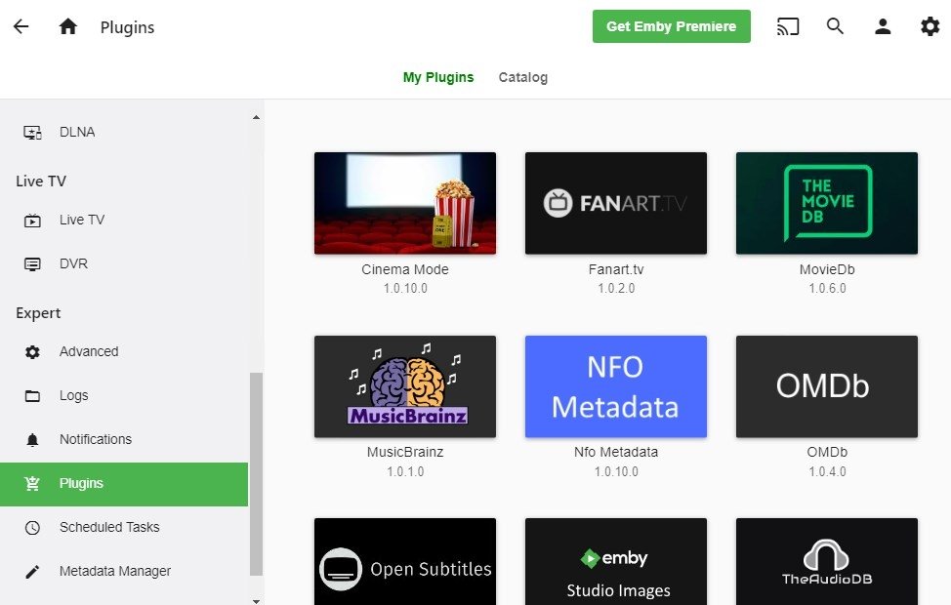Screen dimensions: 951x605
Task: Click the MovieDb plugin name
Action: point(827,269)
